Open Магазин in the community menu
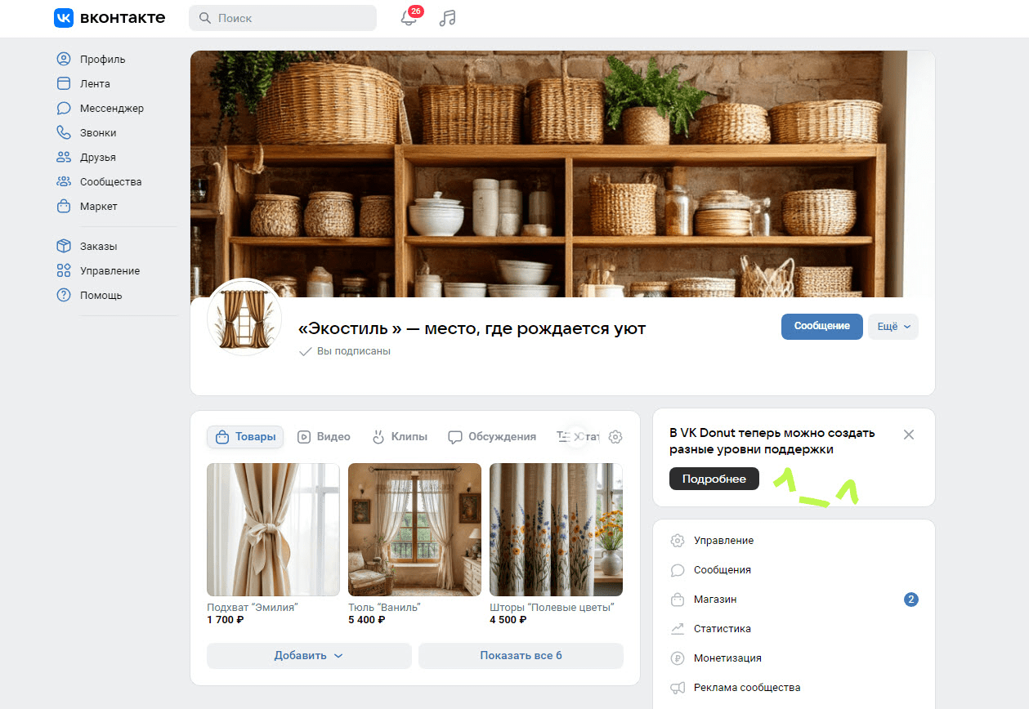This screenshot has width=1029, height=709. [715, 600]
